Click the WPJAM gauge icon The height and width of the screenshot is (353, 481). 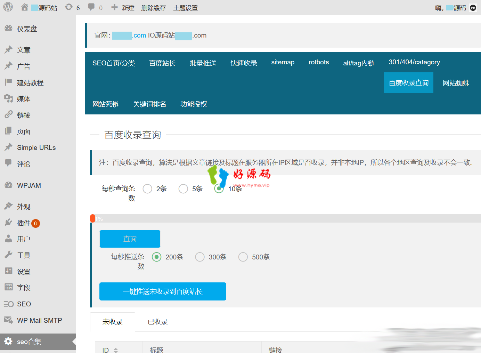[x=8, y=185]
